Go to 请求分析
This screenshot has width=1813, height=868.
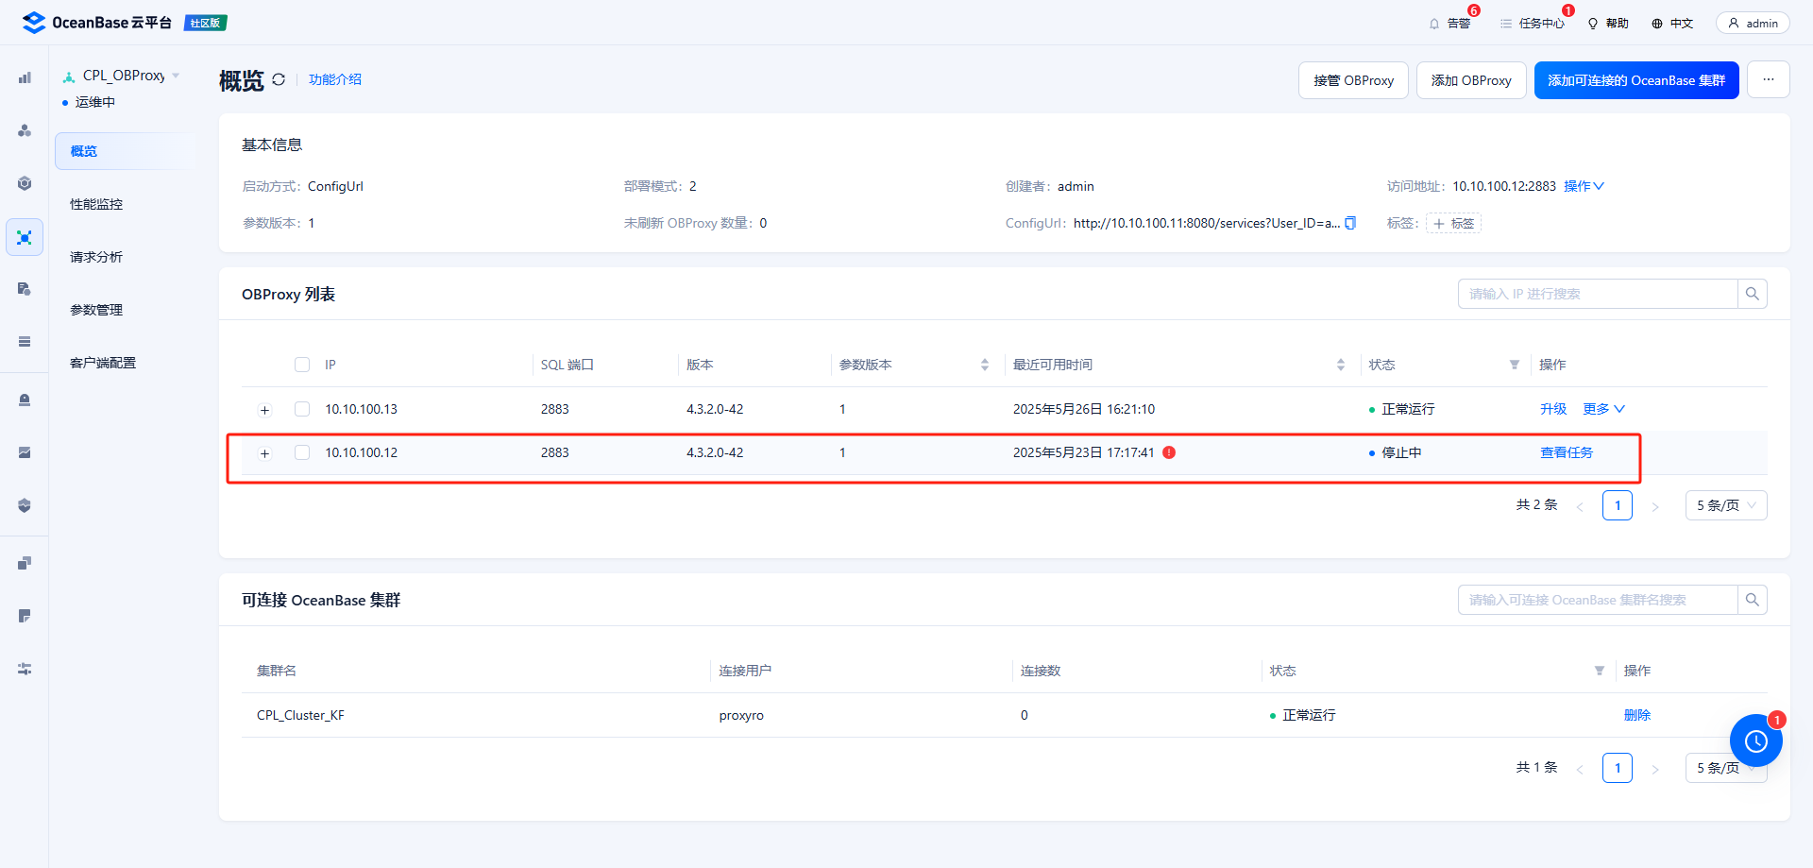(96, 257)
